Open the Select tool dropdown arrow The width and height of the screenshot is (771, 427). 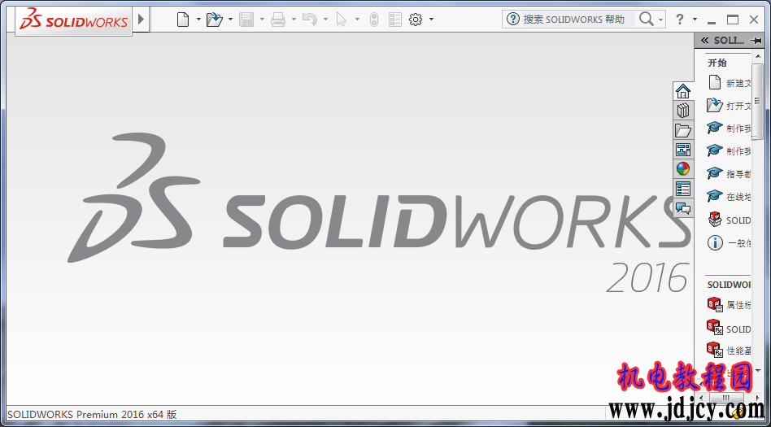tap(357, 20)
